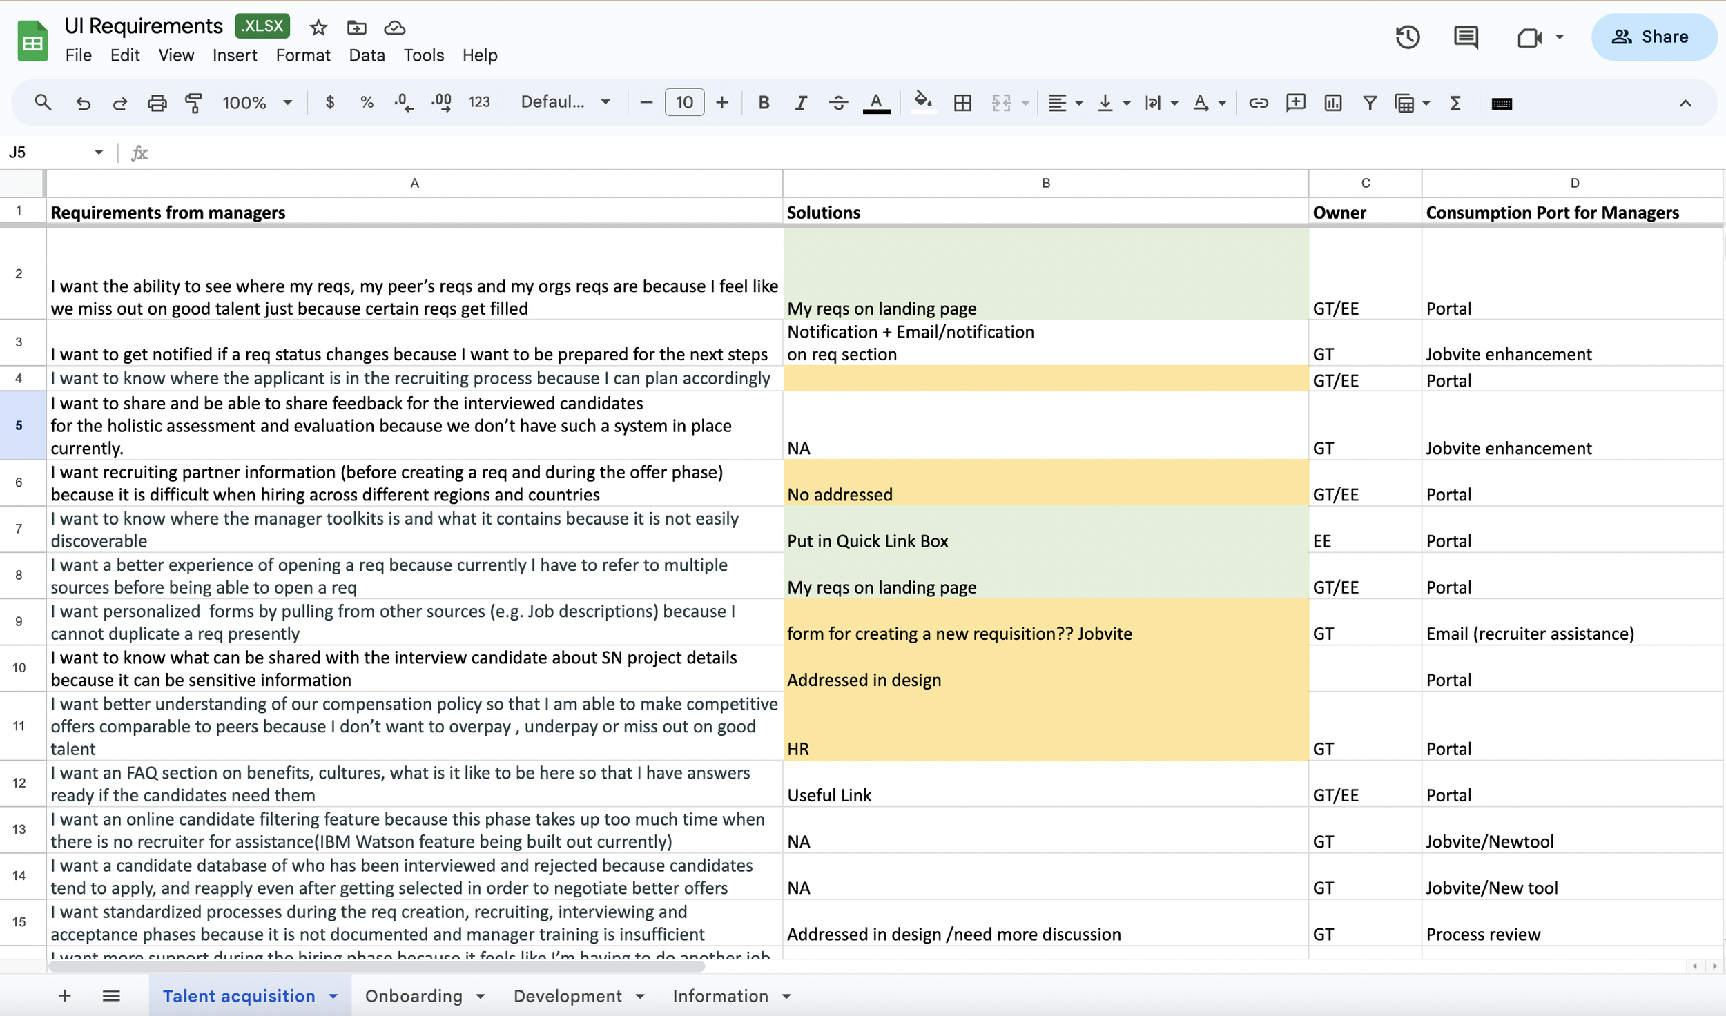1726x1016 pixels.
Task: Toggle italic text style
Action: [x=800, y=103]
